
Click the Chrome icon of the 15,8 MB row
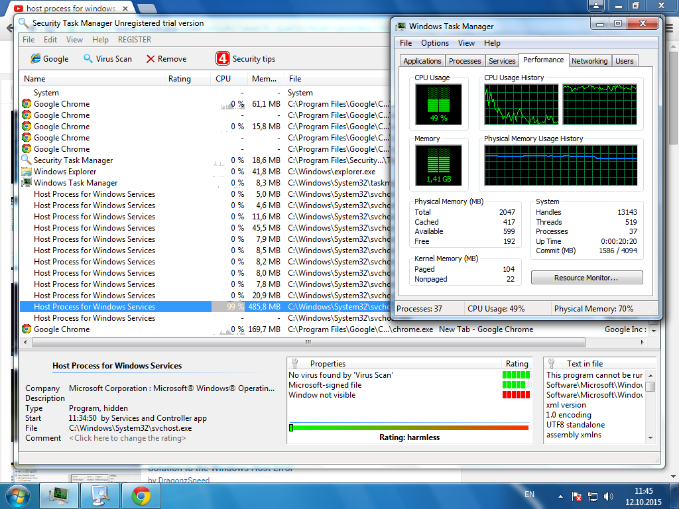[27, 127]
